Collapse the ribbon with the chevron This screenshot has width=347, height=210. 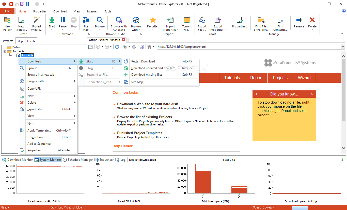tap(342, 34)
